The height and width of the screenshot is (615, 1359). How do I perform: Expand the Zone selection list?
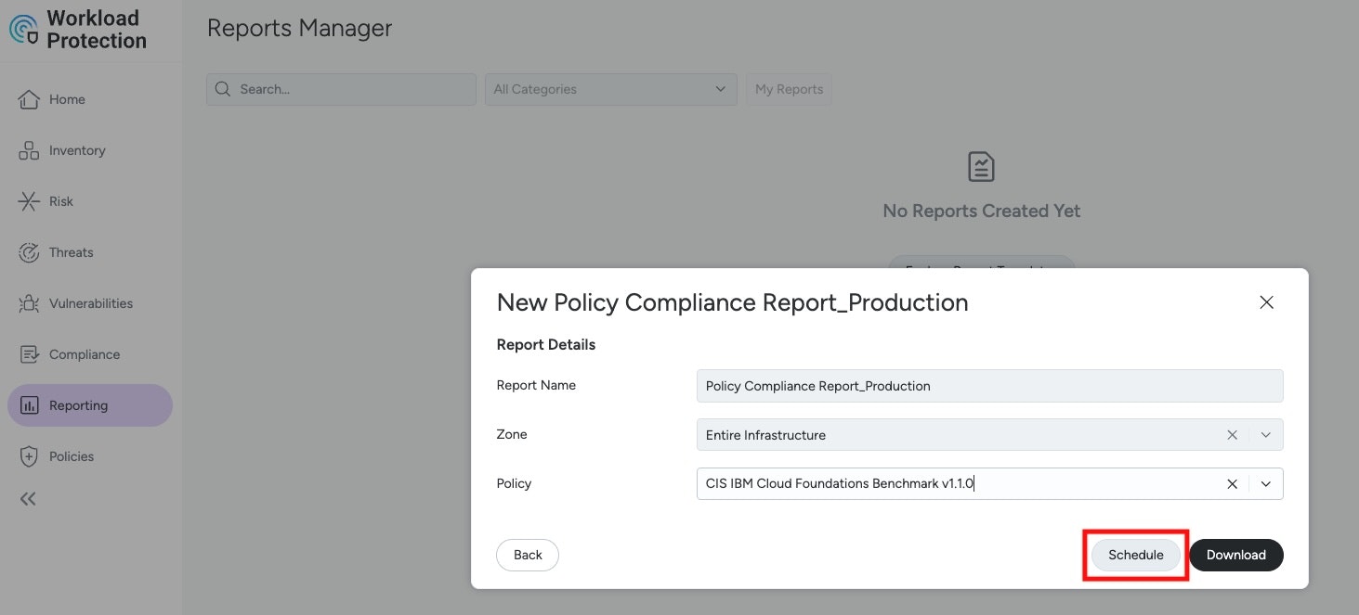1265,434
